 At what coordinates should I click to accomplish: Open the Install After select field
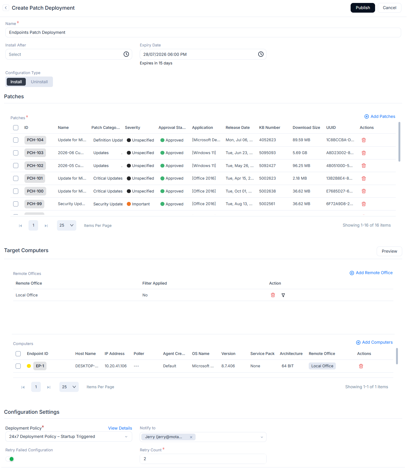tap(69, 54)
